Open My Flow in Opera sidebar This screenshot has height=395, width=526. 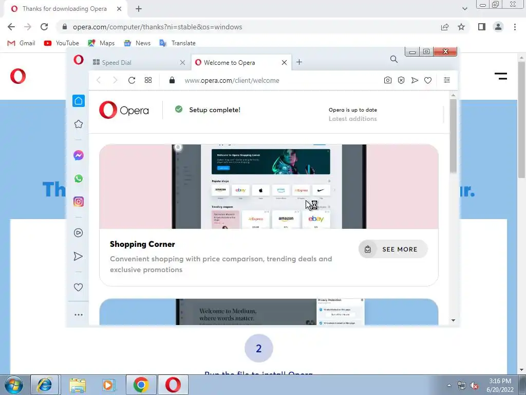78,256
